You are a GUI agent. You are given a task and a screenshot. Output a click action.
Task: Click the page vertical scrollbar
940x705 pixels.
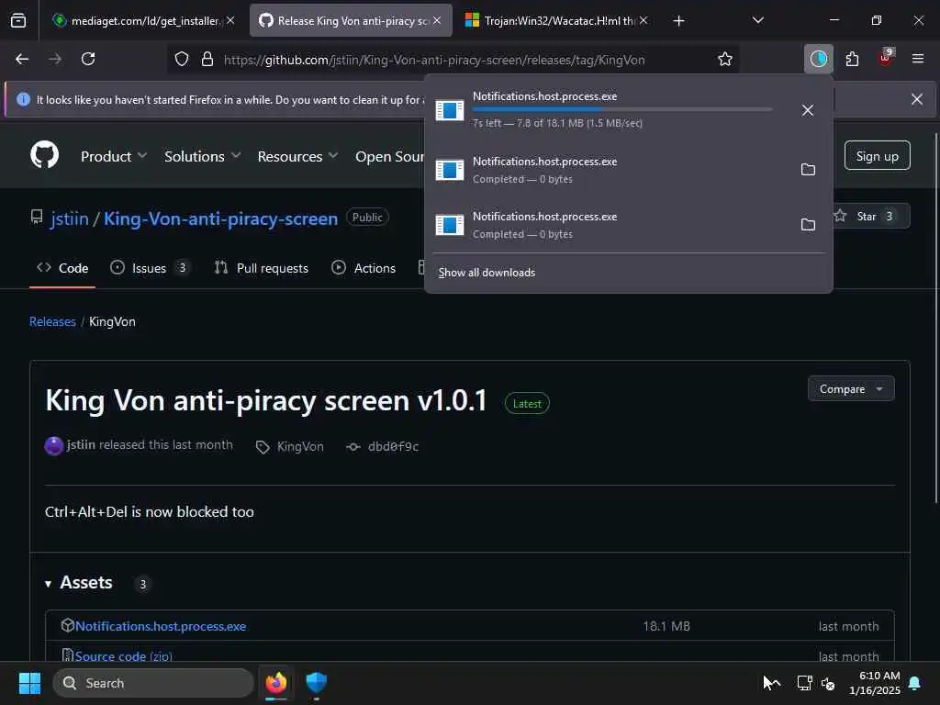point(935,318)
